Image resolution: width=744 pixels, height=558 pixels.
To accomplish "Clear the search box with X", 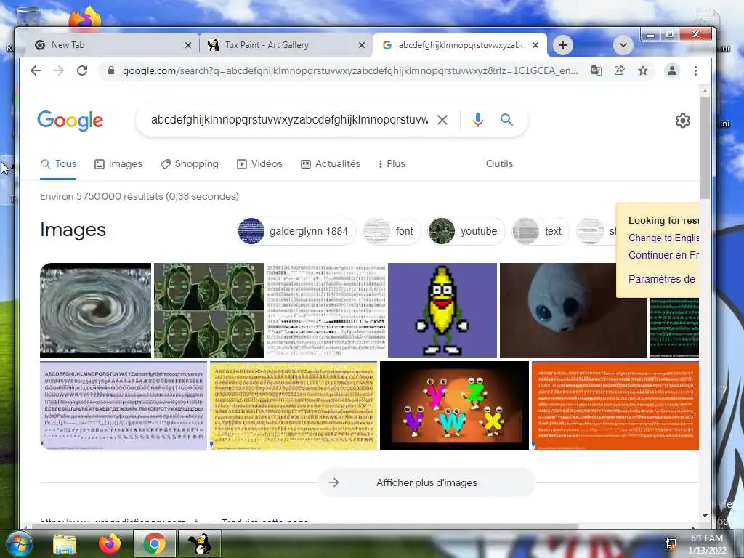I will tap(442, 120).
